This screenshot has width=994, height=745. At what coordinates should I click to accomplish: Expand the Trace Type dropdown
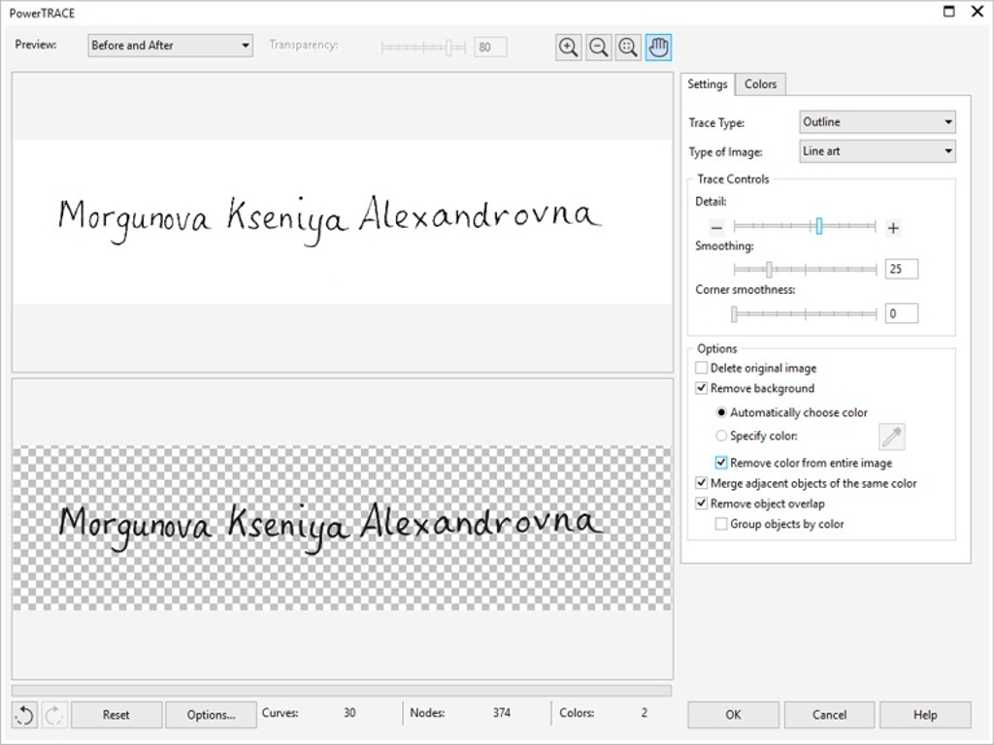(877, 122)
